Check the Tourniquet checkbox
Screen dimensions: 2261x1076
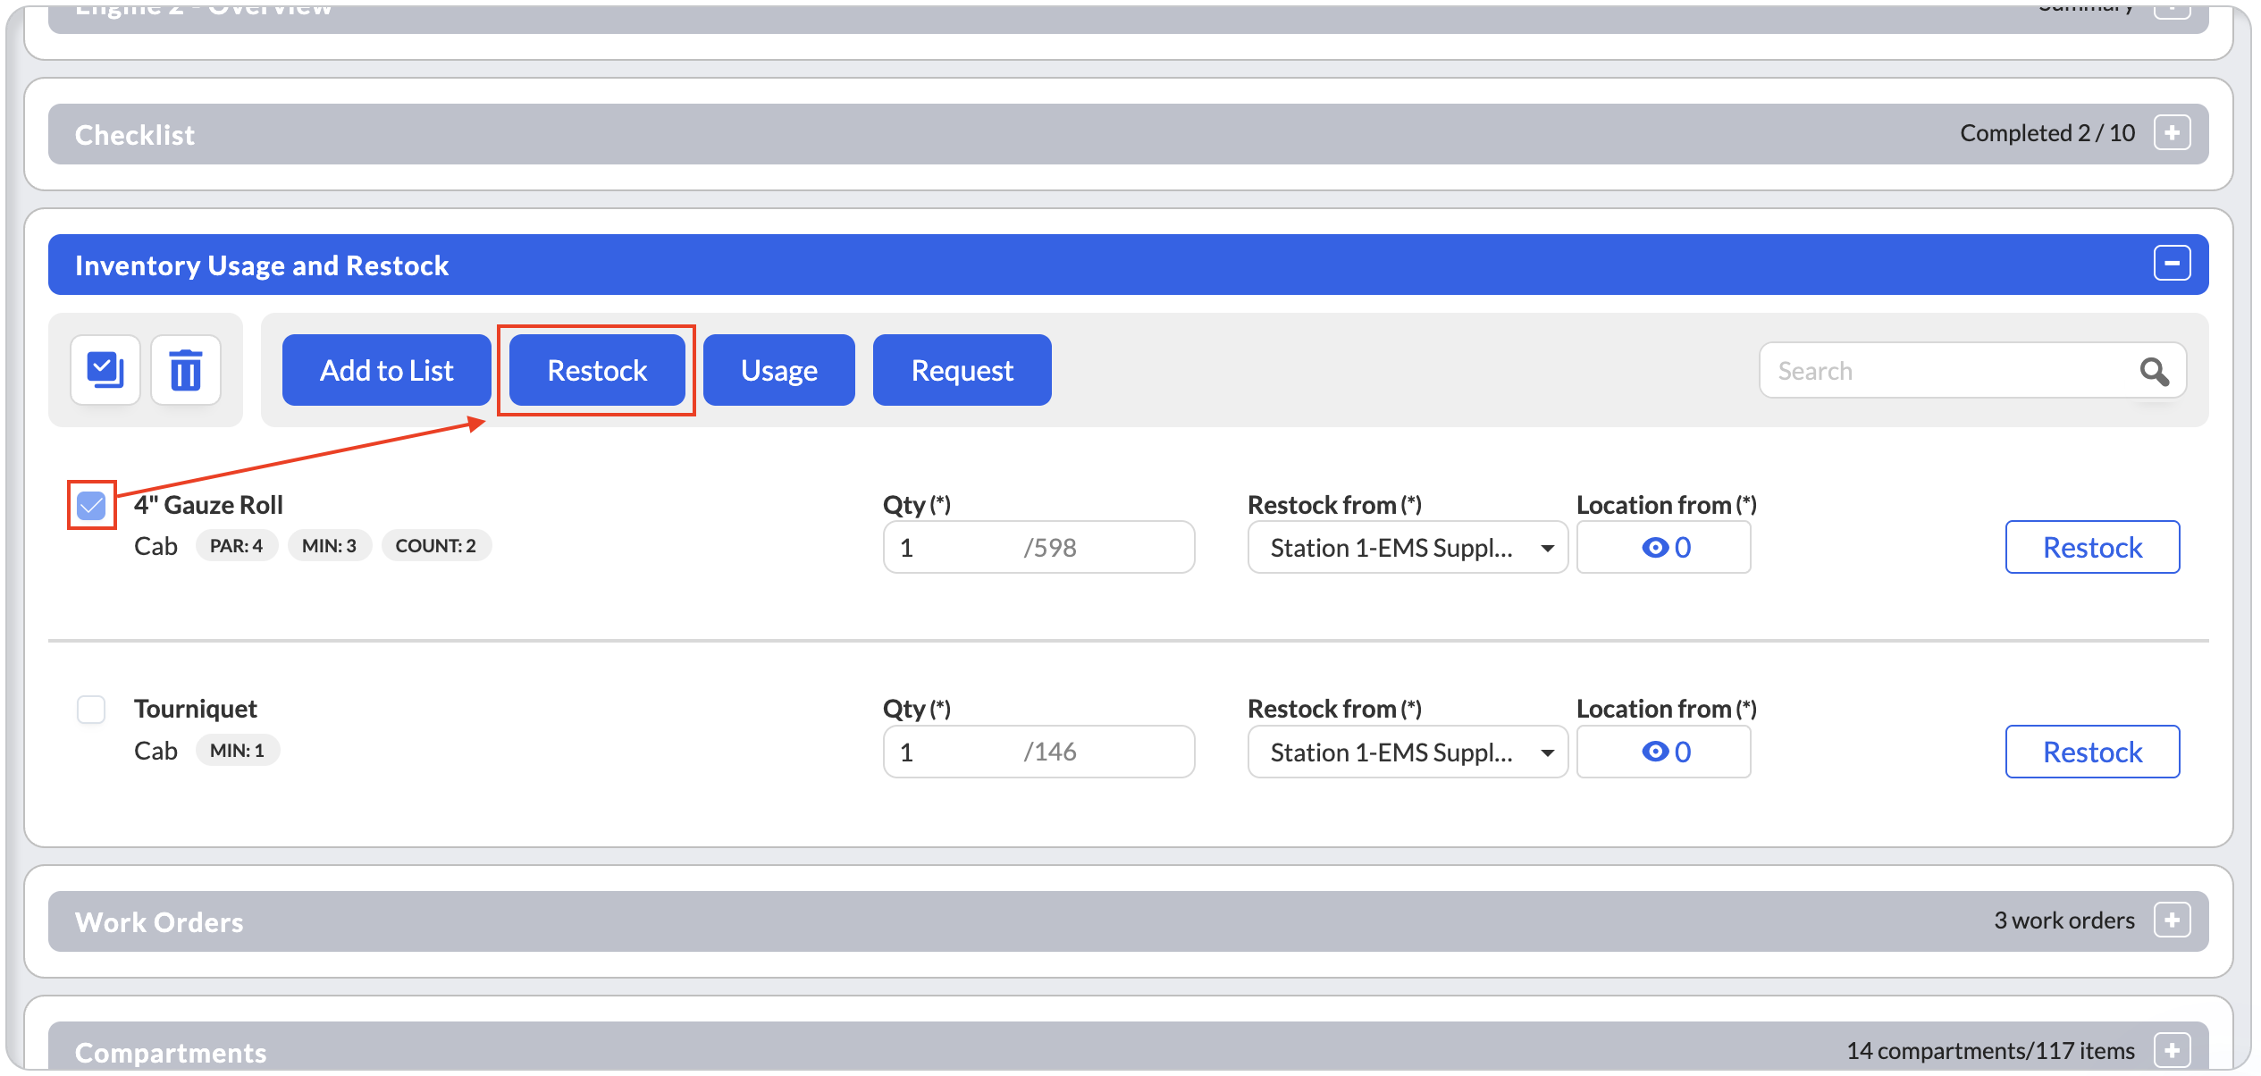[91, 710]
